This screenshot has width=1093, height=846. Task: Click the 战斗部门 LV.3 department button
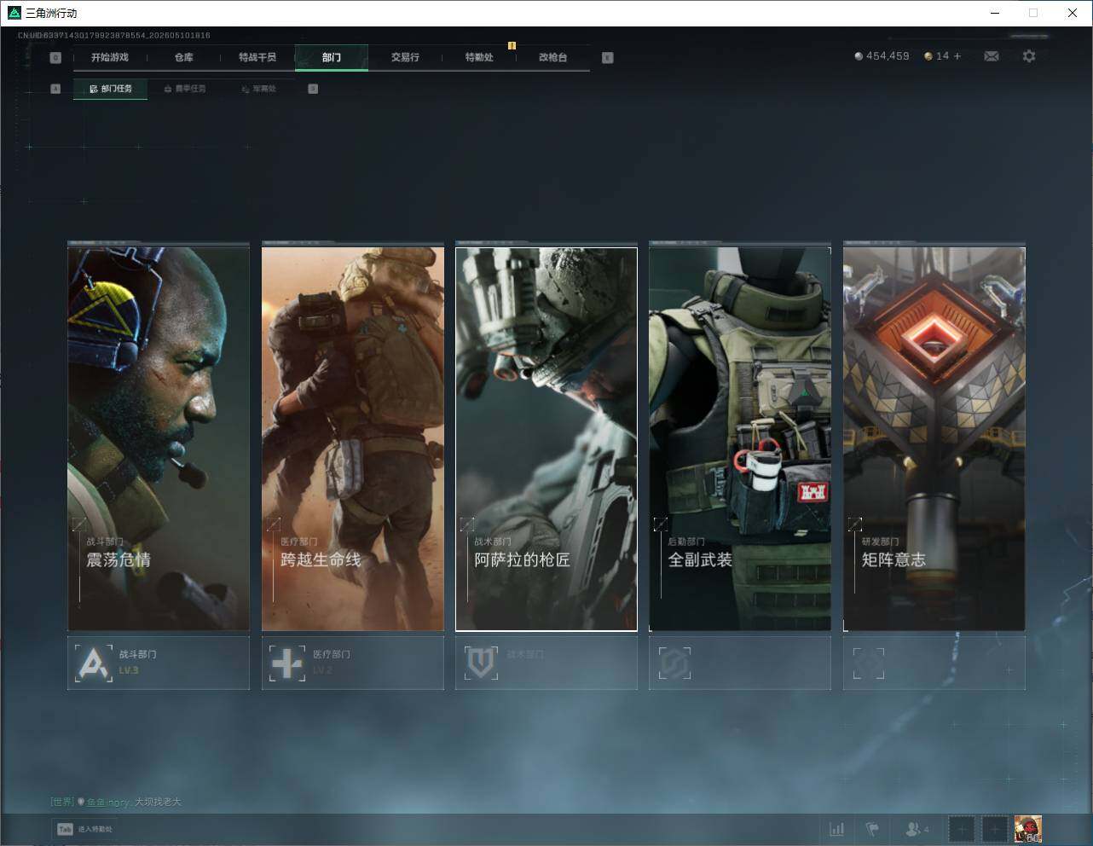click(159, 663)
